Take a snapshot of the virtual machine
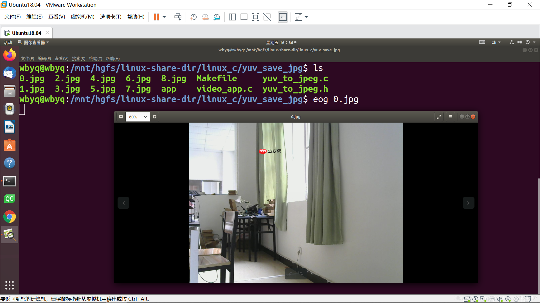 coord(193,17)
